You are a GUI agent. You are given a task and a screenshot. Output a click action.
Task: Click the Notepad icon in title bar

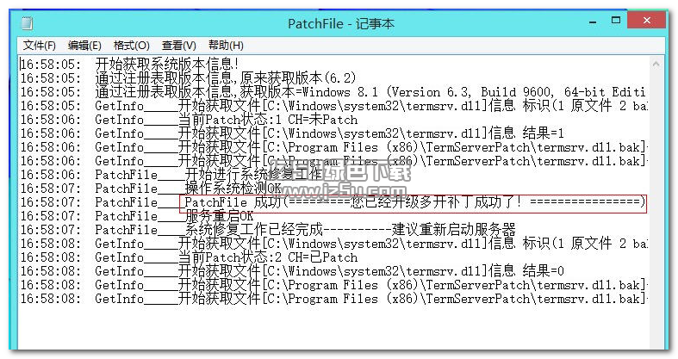click(27, 23)
